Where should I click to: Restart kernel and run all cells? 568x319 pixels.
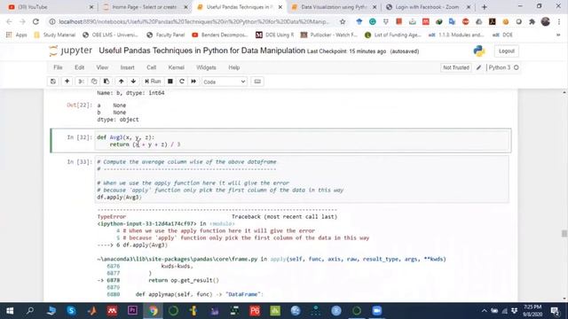pos(193,82)
